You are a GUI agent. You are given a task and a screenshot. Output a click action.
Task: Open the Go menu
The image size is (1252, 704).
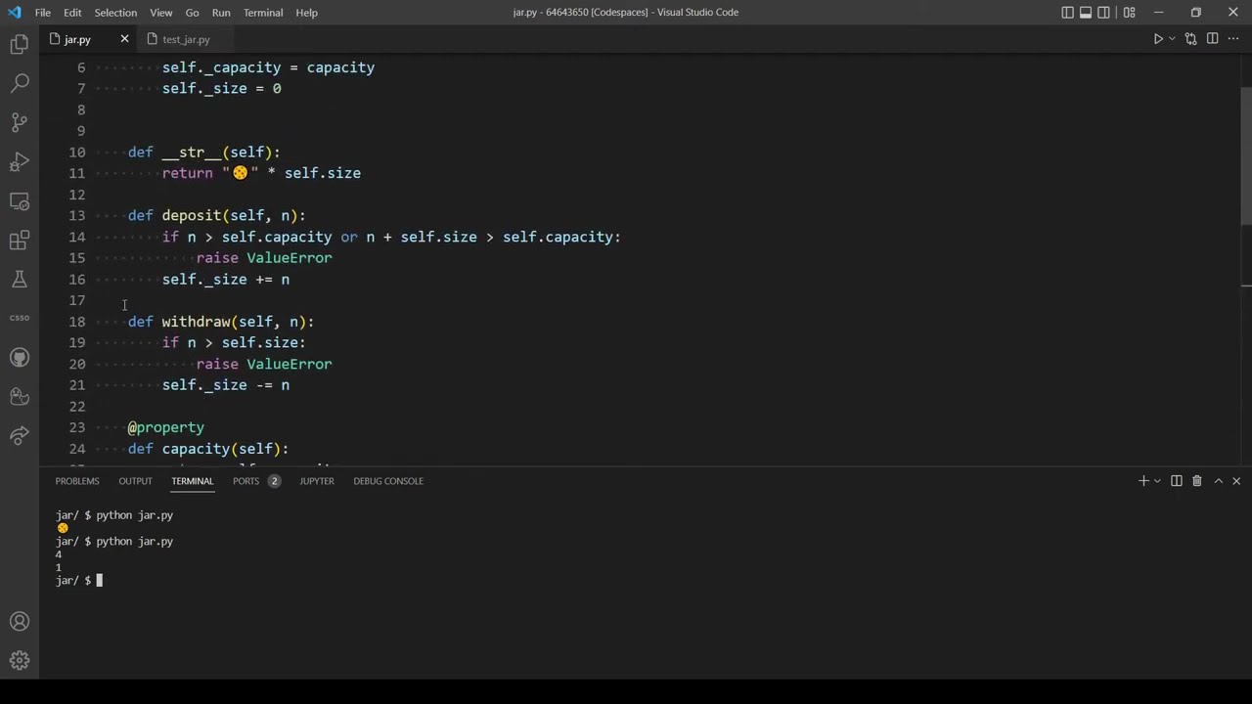192,13
